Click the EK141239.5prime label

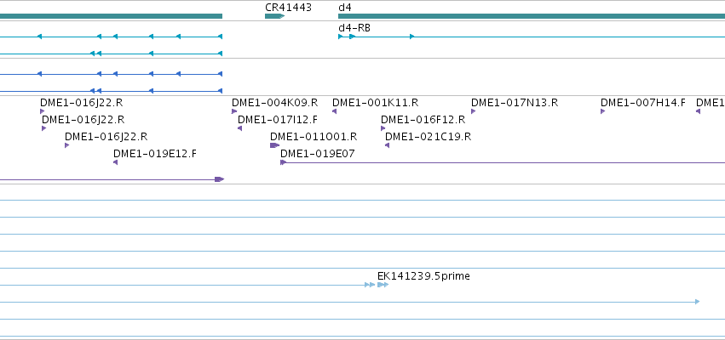pos(423,276)
